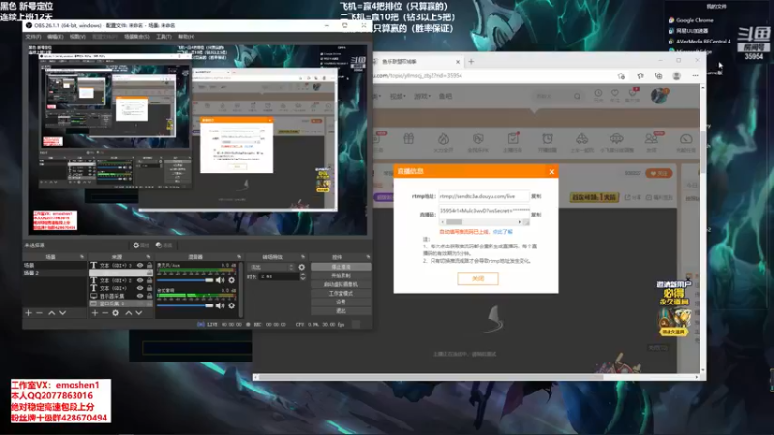Click the rtmp address input field
774x435 pixels.
484,196
